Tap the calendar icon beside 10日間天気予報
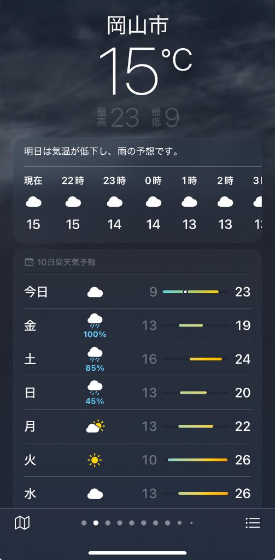The height and width of the screenshot is (560, 275). coord(30,262)
